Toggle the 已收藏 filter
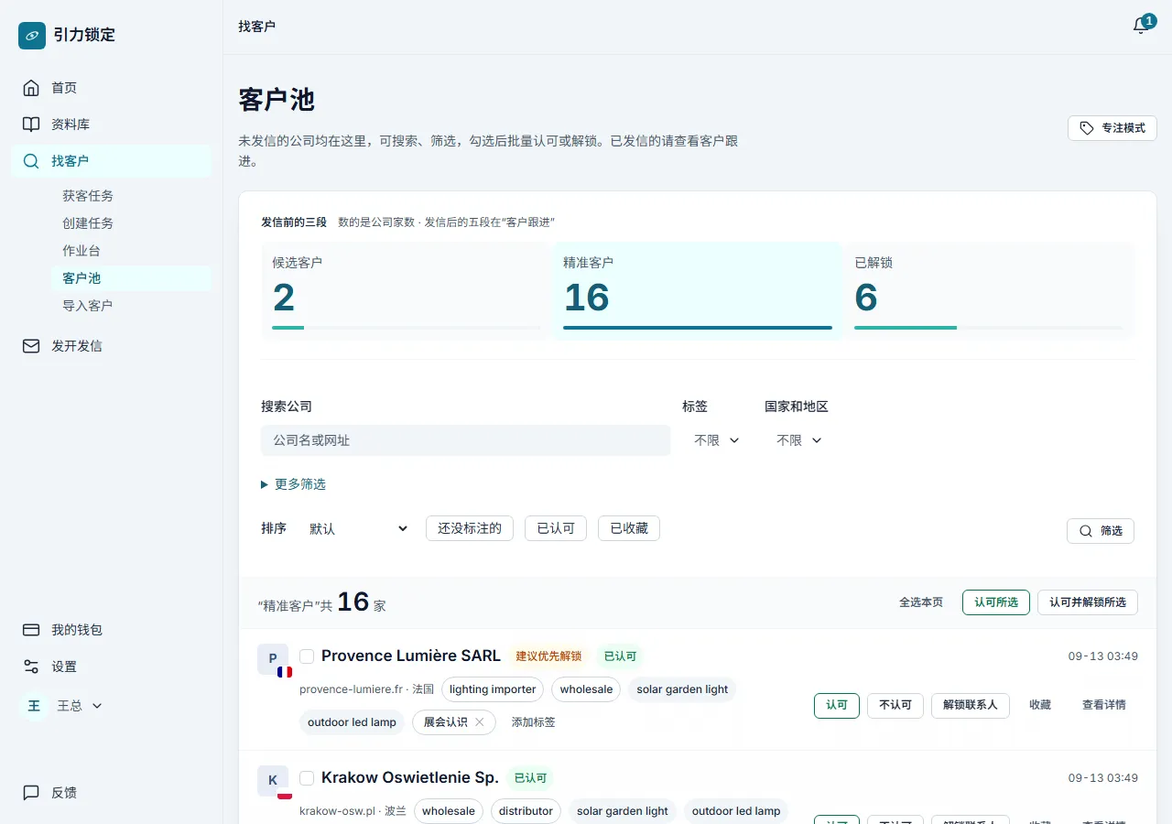The height and width of the screenshot is (824, 1172). [x=629, y=528]
